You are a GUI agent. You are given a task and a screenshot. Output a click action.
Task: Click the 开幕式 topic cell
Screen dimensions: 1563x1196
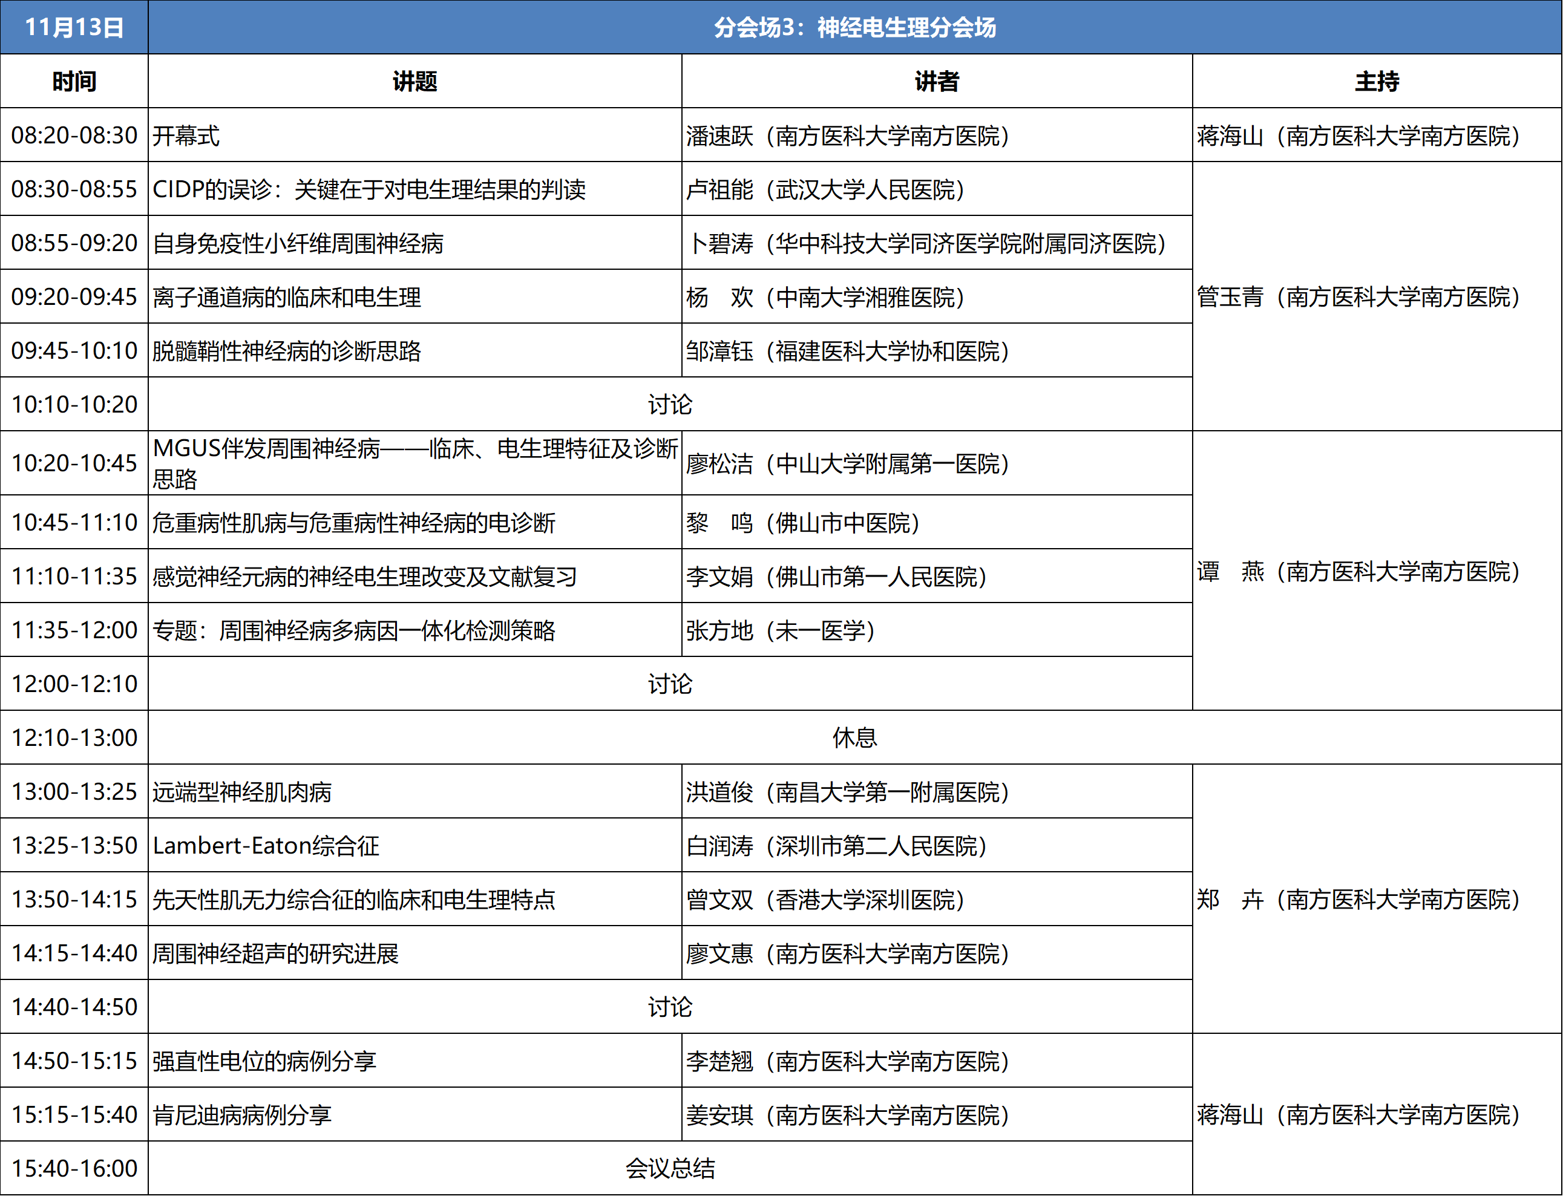click(x=415, y=136)
